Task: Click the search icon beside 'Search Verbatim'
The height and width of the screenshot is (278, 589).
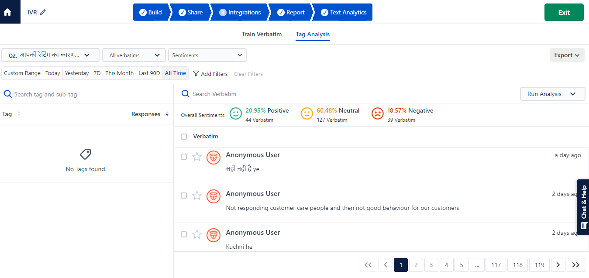Action: click(185, 94)
